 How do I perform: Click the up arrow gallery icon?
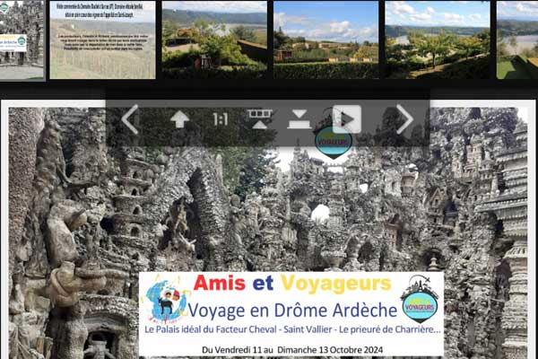click(x=180, y=120)
